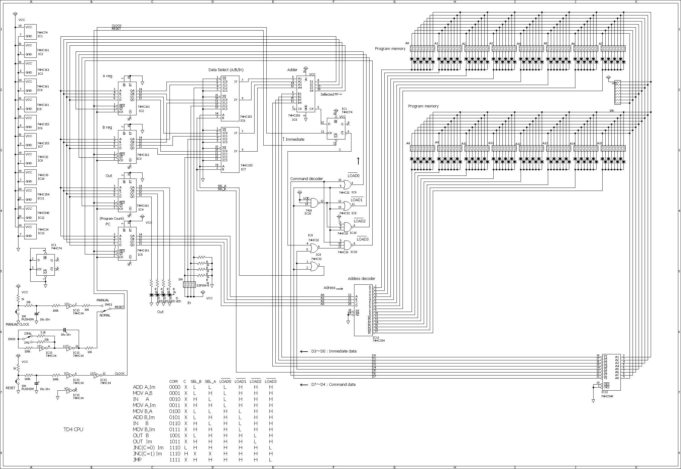This screenshot has width=681, height=469.
Task: Click the 10k resistor array near VCC
Action: point(617,92)
